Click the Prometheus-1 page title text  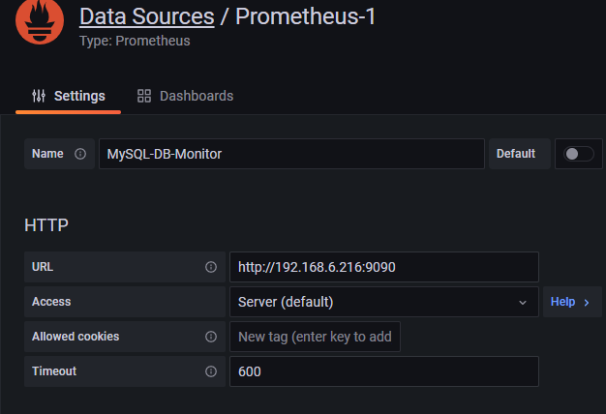305,16
